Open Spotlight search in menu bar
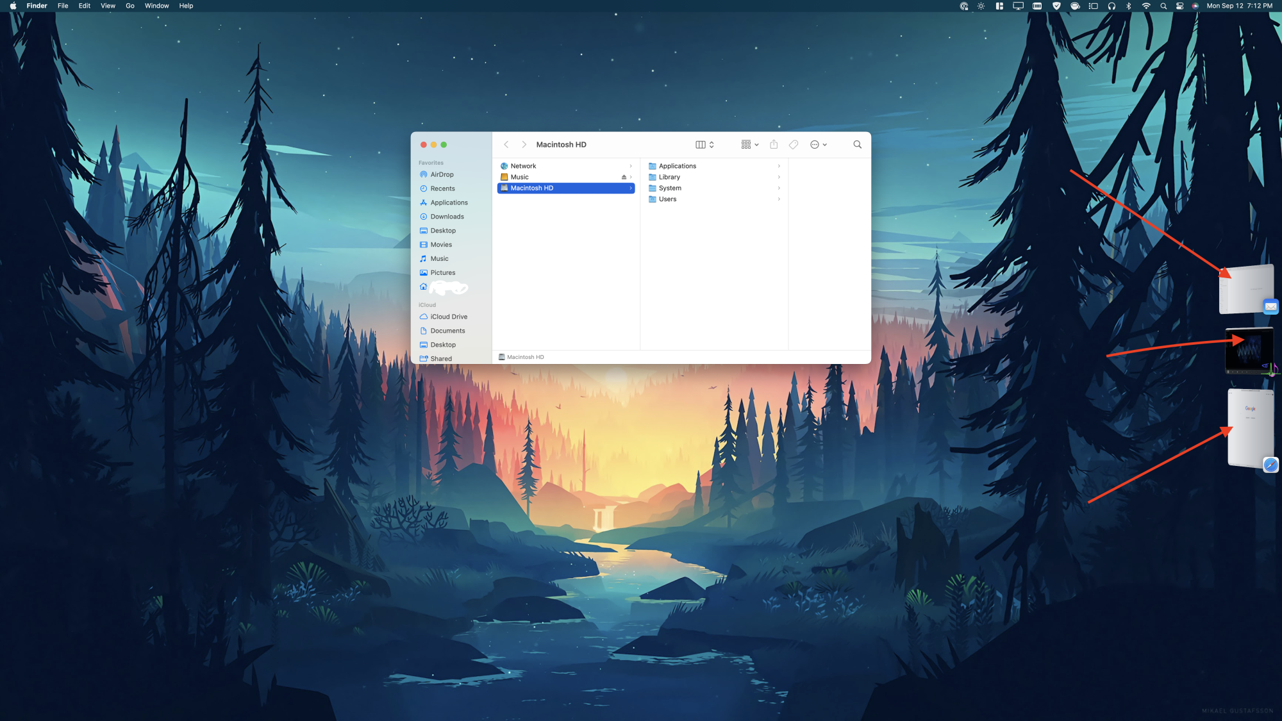 point(1163,6)
